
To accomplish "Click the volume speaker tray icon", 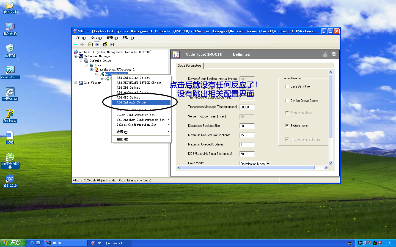I will click(370, 243).
